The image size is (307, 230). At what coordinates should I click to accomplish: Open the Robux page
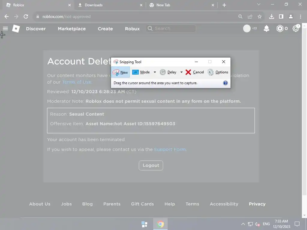coord(132,29)
